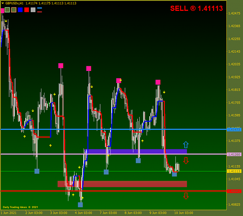Click the 1.40825 price scale label
The image size is (243, 216).
coord(234,204)
